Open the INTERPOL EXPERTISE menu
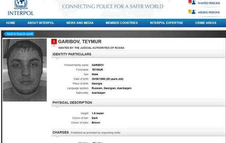The height and width of the screenshot is (143, 226). tap(166, 23)
